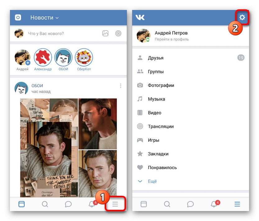The width and height of the screenshot is (259, 221).
Task: Open the ОБОИ post author link
Action: click(37, 86)
